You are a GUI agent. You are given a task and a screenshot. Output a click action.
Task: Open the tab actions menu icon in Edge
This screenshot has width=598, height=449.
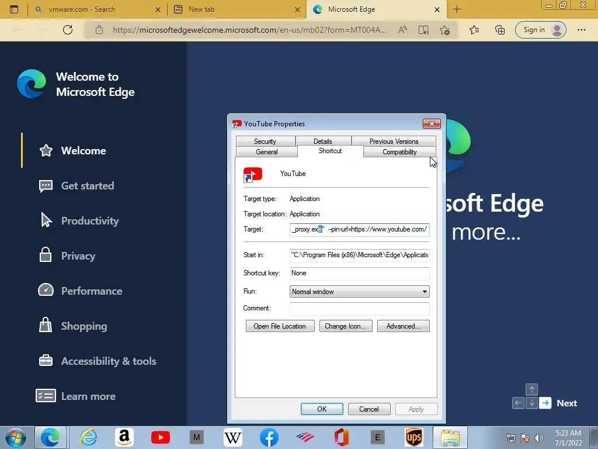(x=14, y=9)
